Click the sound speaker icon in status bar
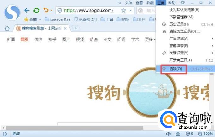Image resolution: width=215 pixels, height=137 pixels. (168, 134)
